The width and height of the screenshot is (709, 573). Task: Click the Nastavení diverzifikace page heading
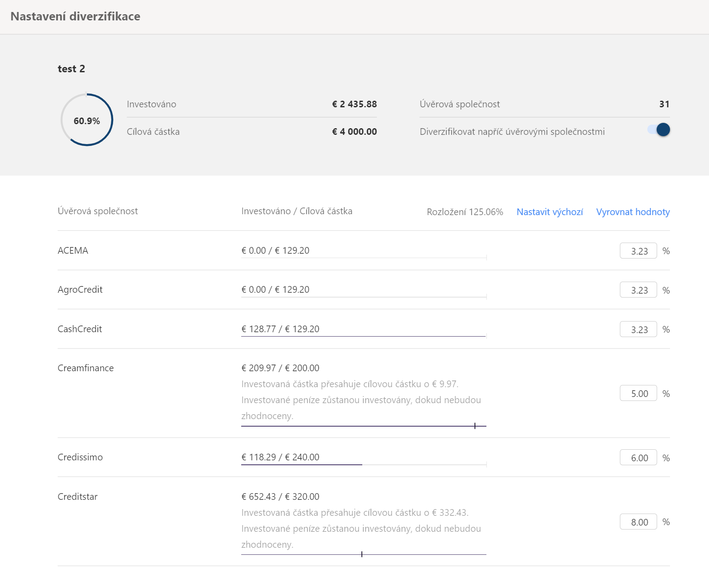pyautogui.click(x=75, y=16)
